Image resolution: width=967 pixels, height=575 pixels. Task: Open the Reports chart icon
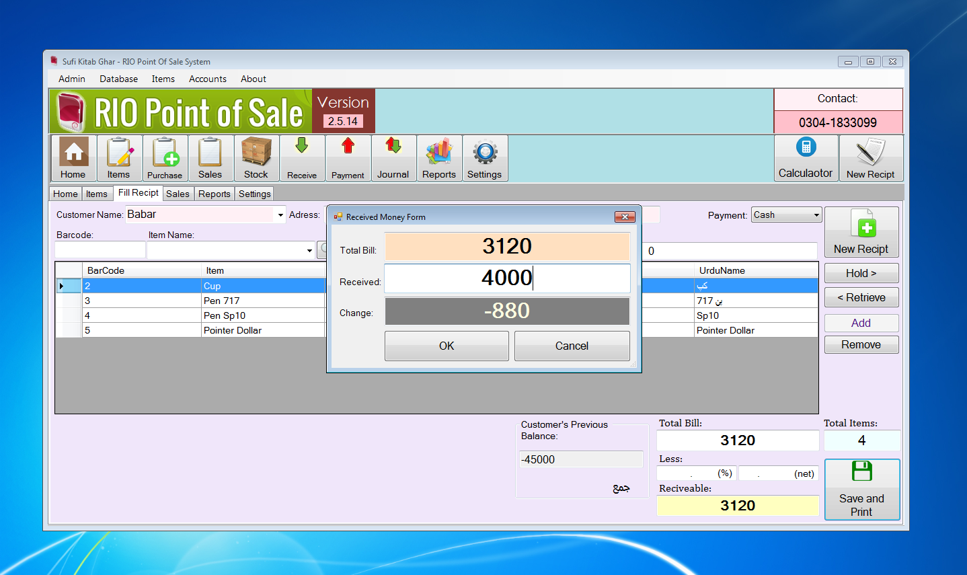click(x=439, y=157)
